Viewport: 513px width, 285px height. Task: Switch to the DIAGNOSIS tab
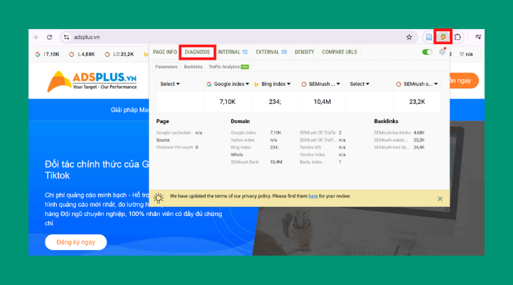[x=198, y=52]
